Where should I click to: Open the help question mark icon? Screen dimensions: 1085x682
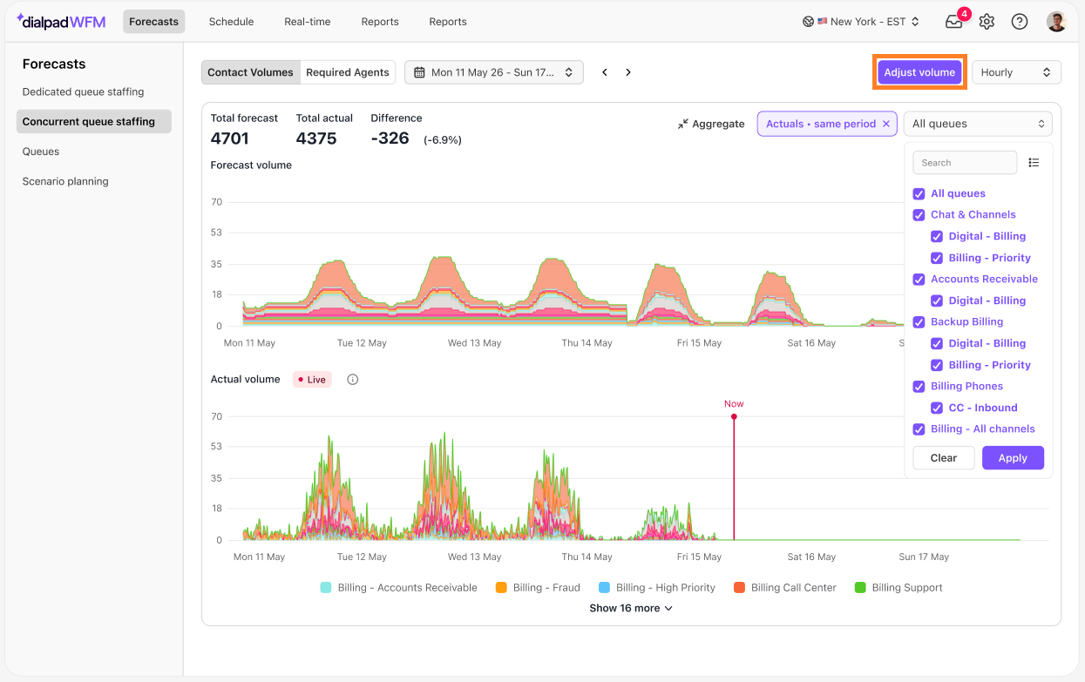coord(1020,22)
